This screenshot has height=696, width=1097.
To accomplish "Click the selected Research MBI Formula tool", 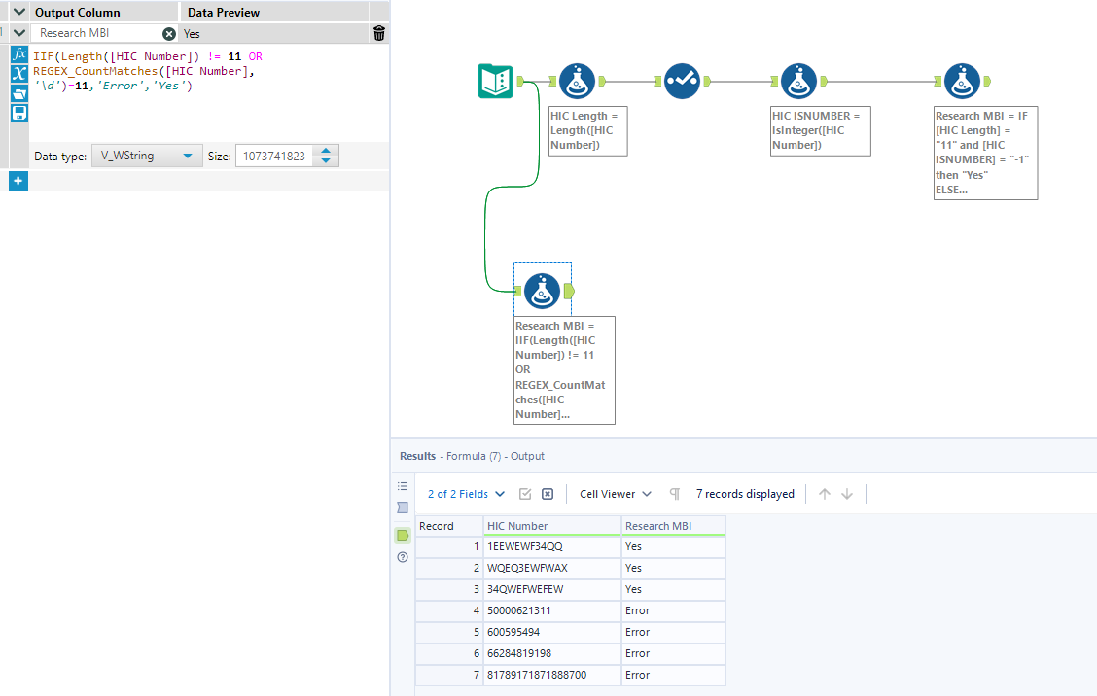I will pyautogui.click(x=542, y=290).
